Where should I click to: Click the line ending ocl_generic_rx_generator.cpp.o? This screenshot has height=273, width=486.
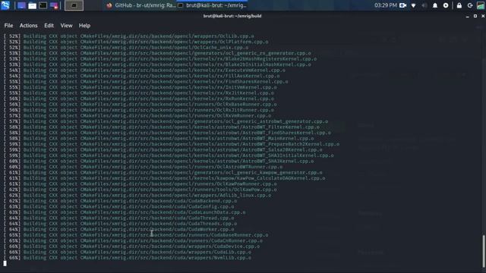pyautogui.click(x=157, y=53)
